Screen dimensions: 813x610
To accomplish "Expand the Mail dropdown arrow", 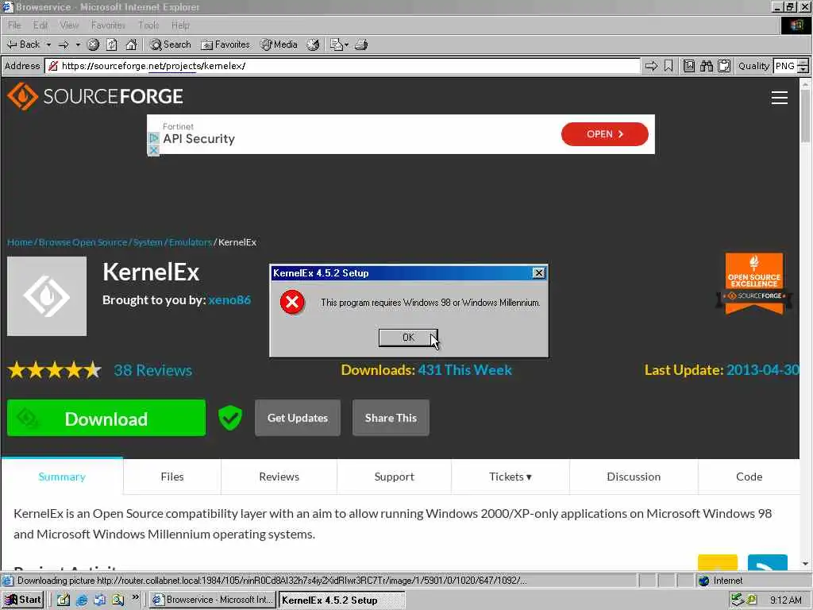I will pos(346,44).
